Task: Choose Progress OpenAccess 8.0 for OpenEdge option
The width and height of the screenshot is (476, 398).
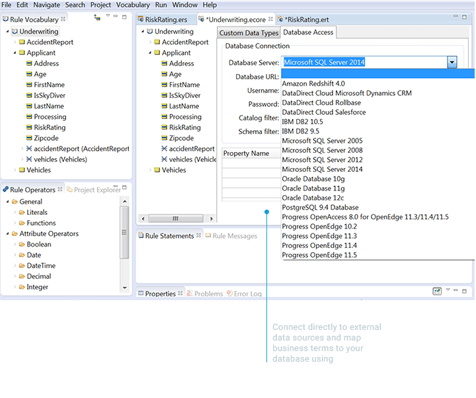Action: point(365,217)
